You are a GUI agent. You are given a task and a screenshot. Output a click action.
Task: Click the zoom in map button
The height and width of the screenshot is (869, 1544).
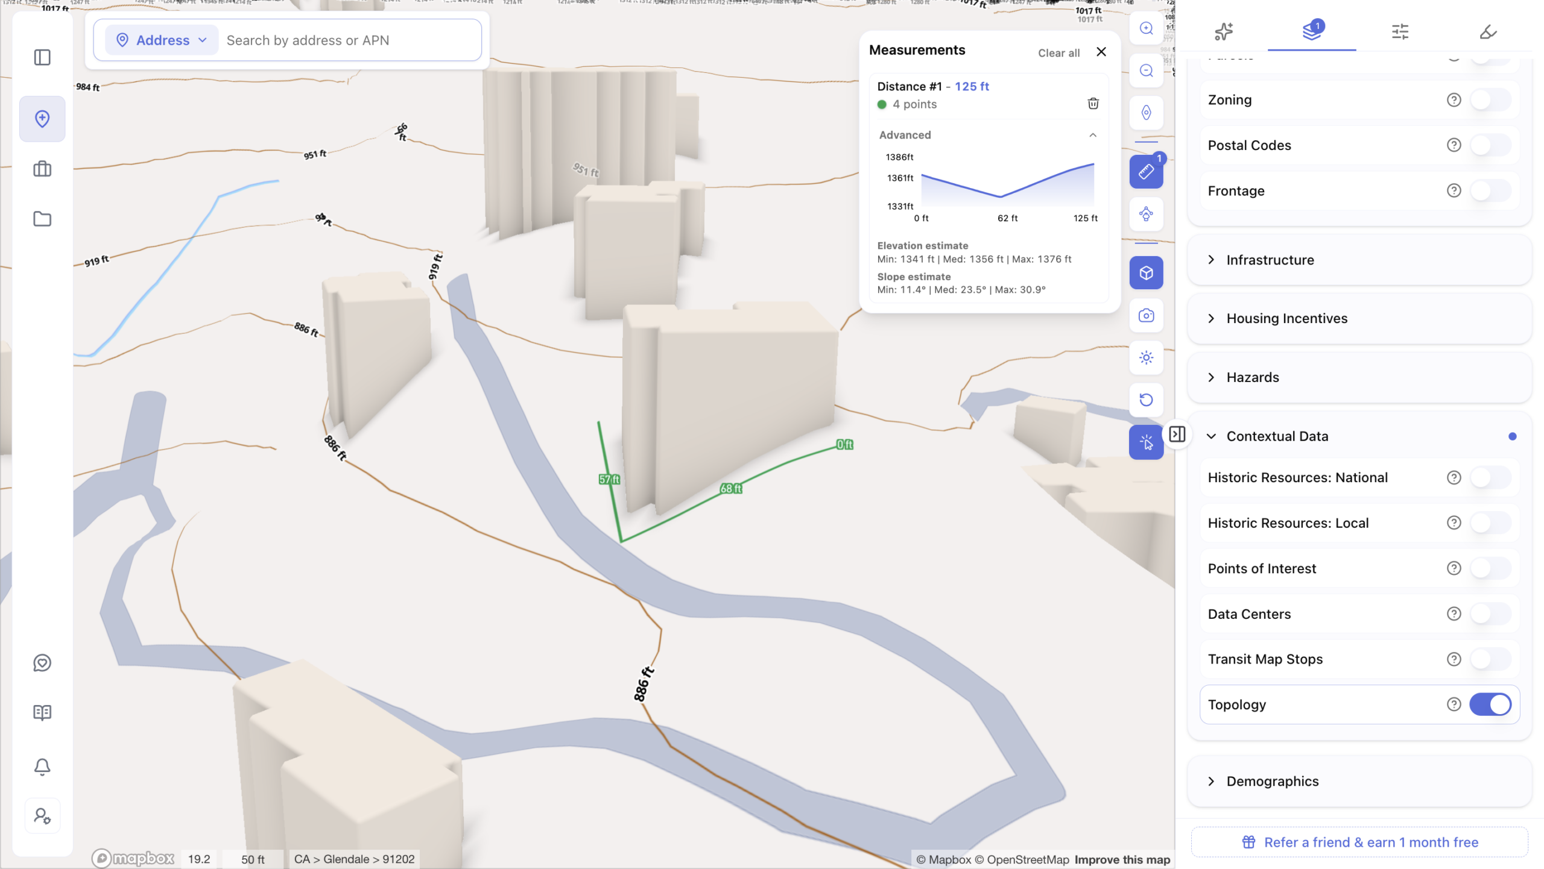click(1146, 28)
